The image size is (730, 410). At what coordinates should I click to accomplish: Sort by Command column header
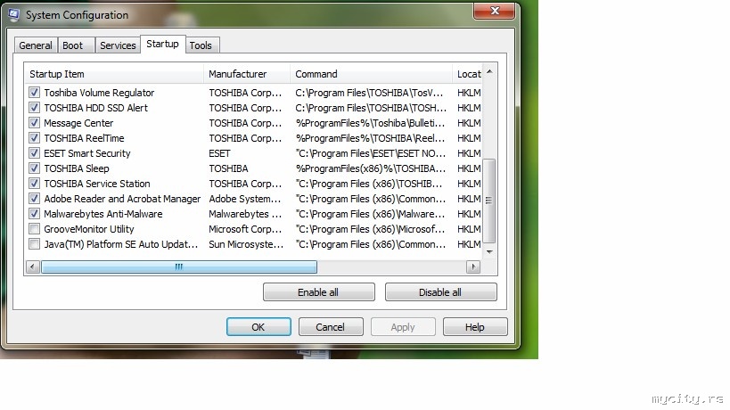371,74
